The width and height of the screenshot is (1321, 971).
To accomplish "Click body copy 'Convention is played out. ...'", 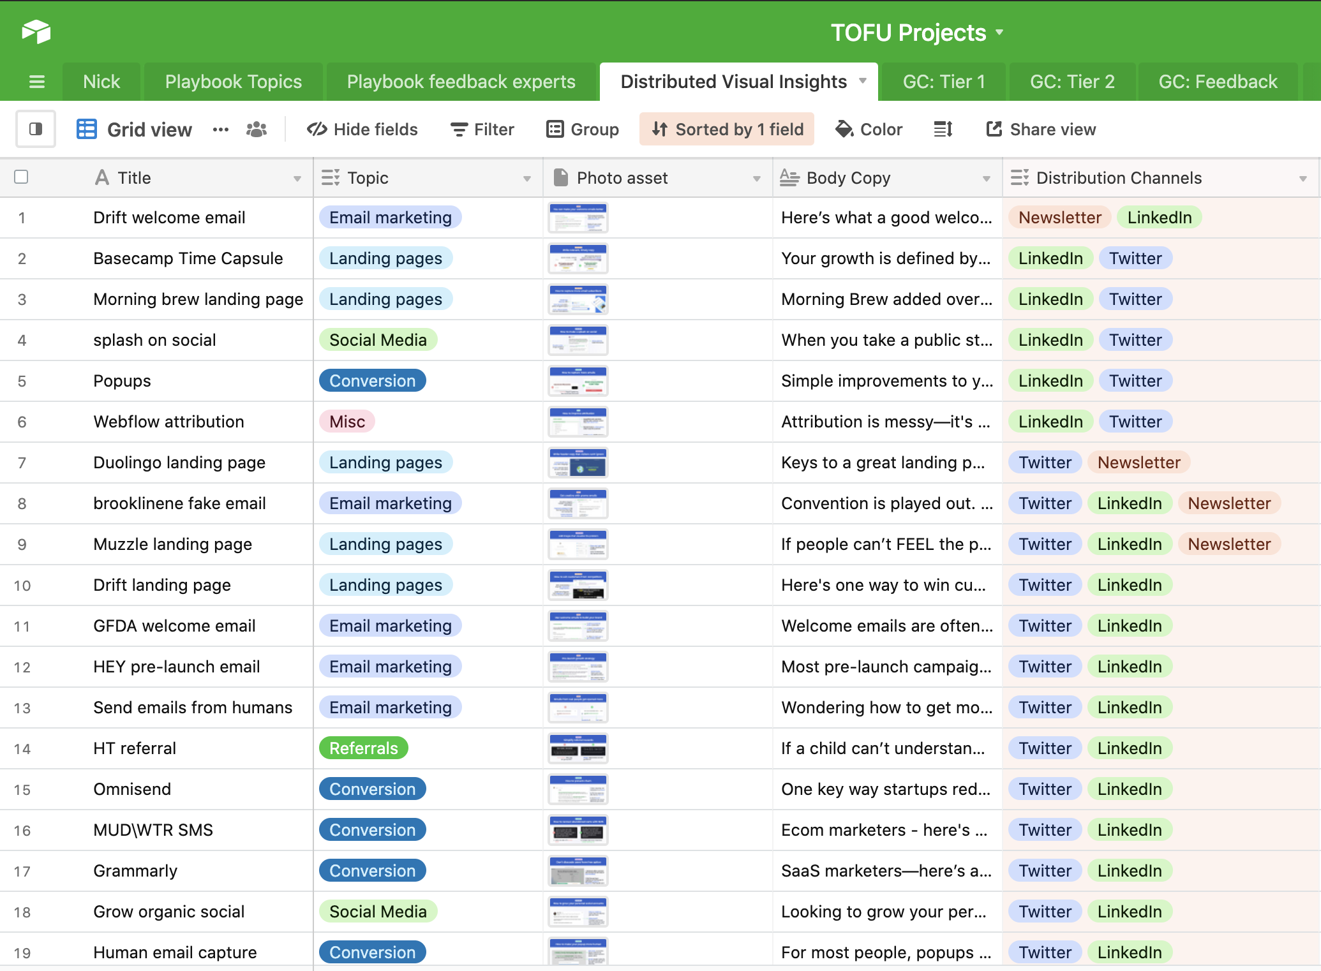I will tap(887, 503).
